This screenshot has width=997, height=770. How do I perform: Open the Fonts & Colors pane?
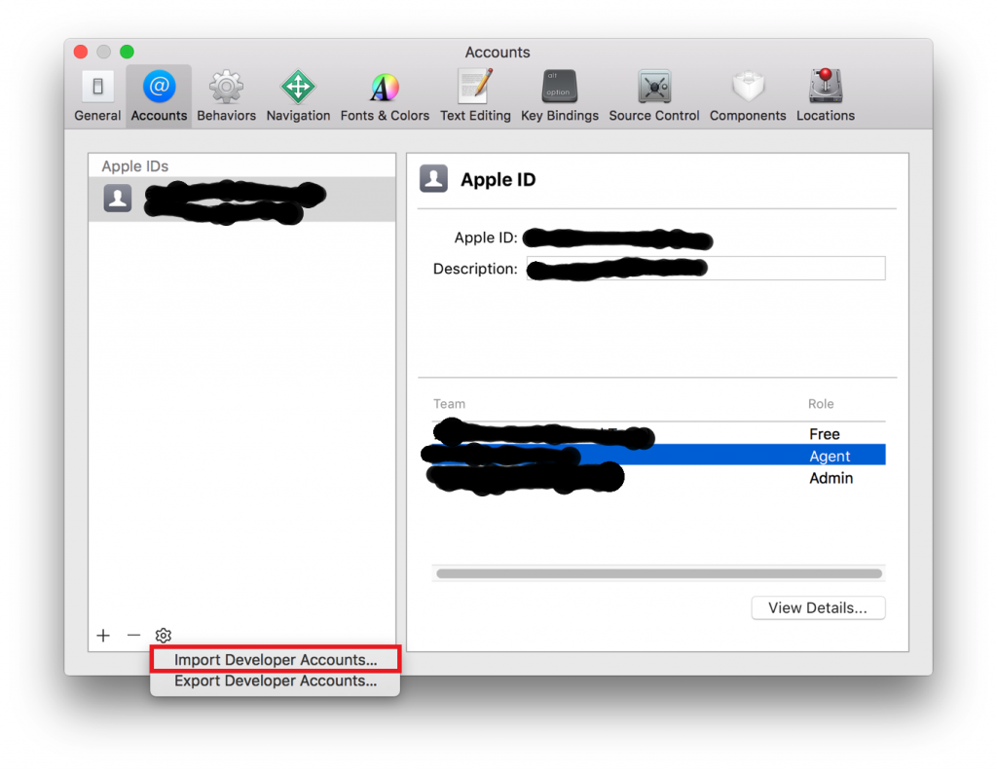click(x=385, y=96)
